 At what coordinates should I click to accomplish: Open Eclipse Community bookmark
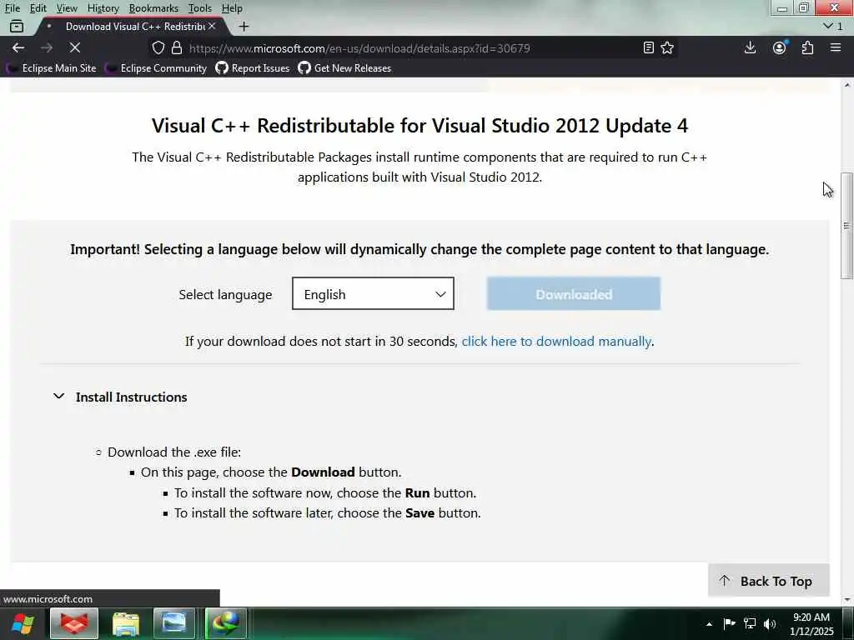[157, 68]
